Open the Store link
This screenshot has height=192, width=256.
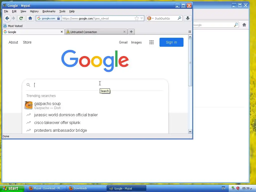(27, 42)
